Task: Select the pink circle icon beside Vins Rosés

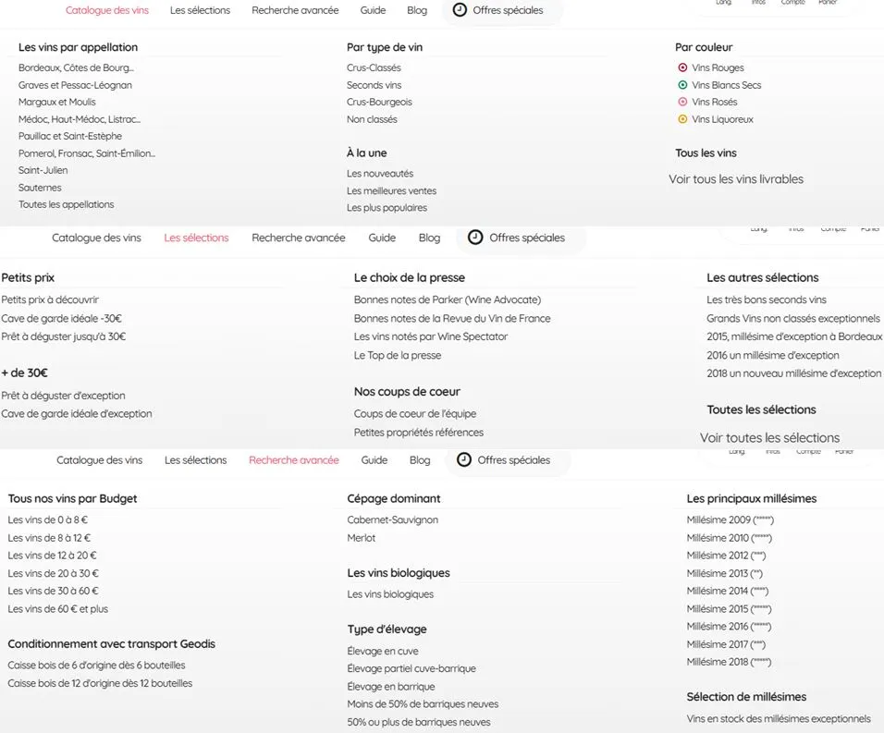Action: [682, 102]
